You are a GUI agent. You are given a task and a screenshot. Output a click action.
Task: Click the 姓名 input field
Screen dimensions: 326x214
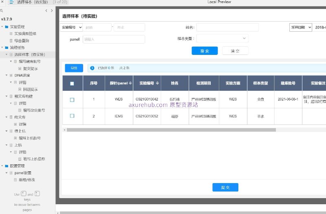click(x=227, y=27)
